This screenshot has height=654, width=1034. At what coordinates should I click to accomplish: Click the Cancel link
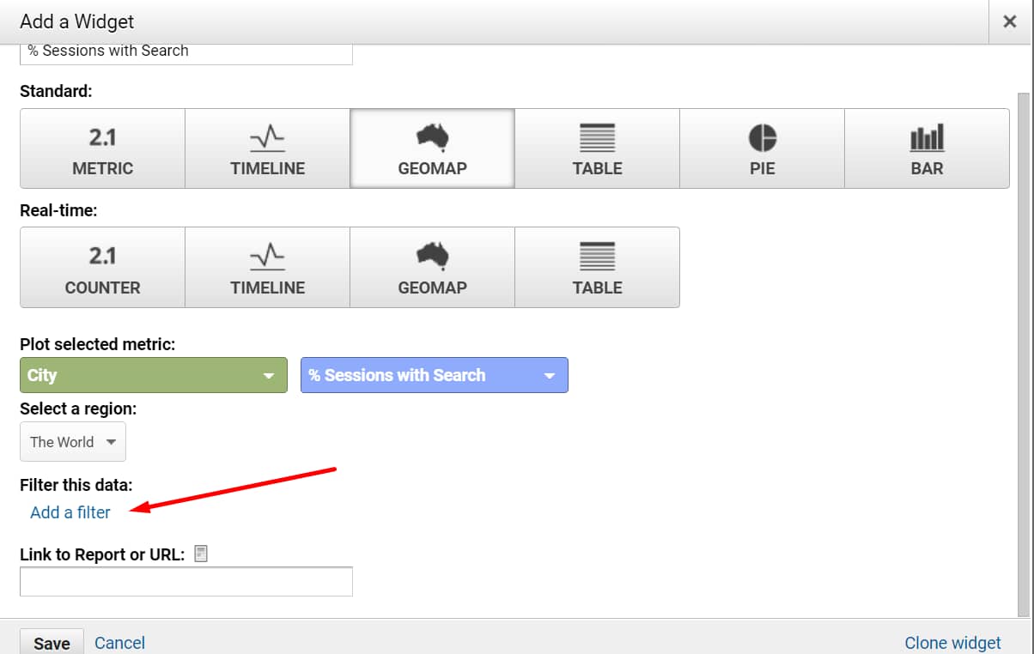point(119,643)
